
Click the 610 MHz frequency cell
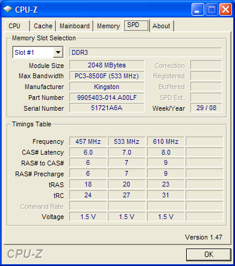(166, 141)
